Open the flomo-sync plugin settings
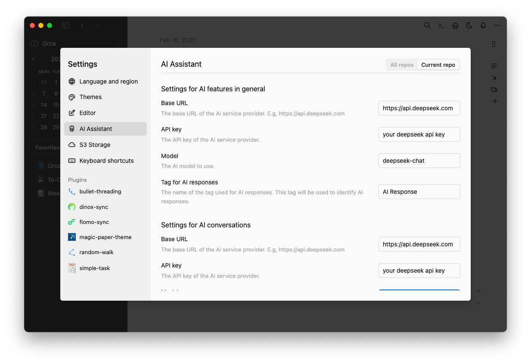This screenshot has height=364, width=531. pos(106,222)
